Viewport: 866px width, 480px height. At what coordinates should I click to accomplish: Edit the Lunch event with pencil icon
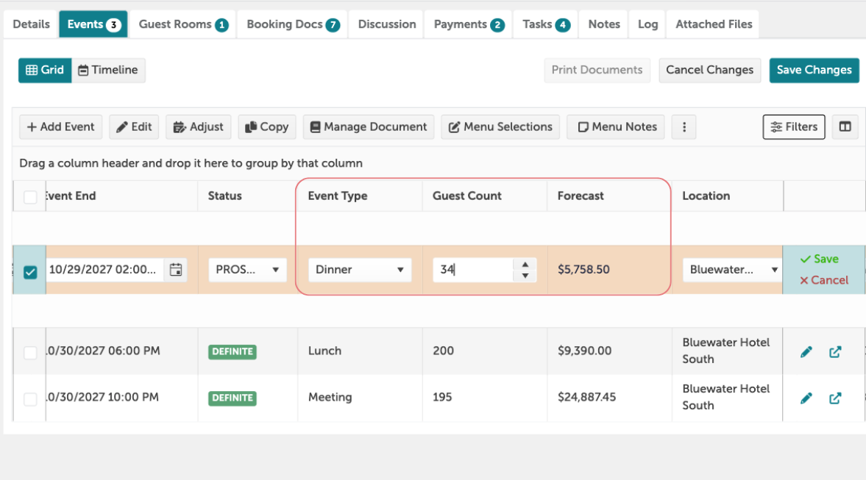[x=806, y=352]
